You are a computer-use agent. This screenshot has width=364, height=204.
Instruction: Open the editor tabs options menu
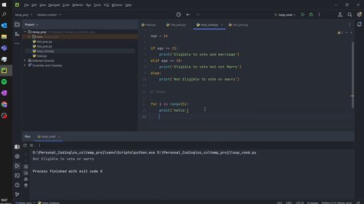click(x=349, y=24)
